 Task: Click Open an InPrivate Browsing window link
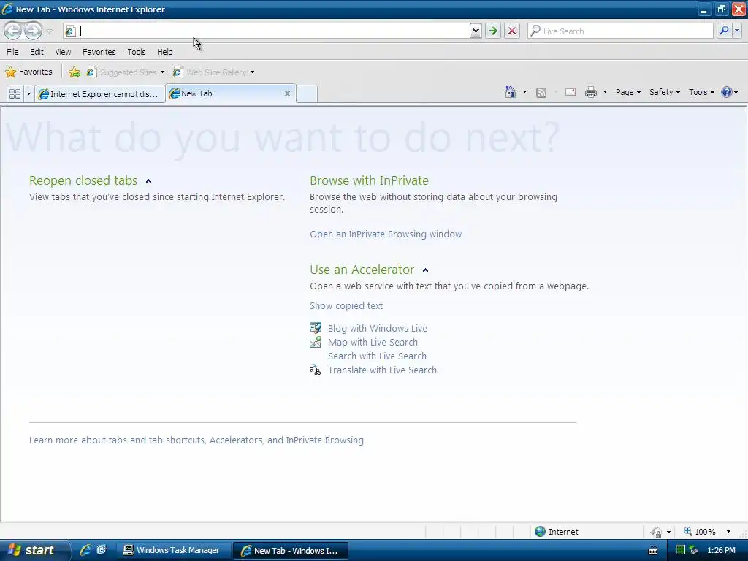coord(386,234)
